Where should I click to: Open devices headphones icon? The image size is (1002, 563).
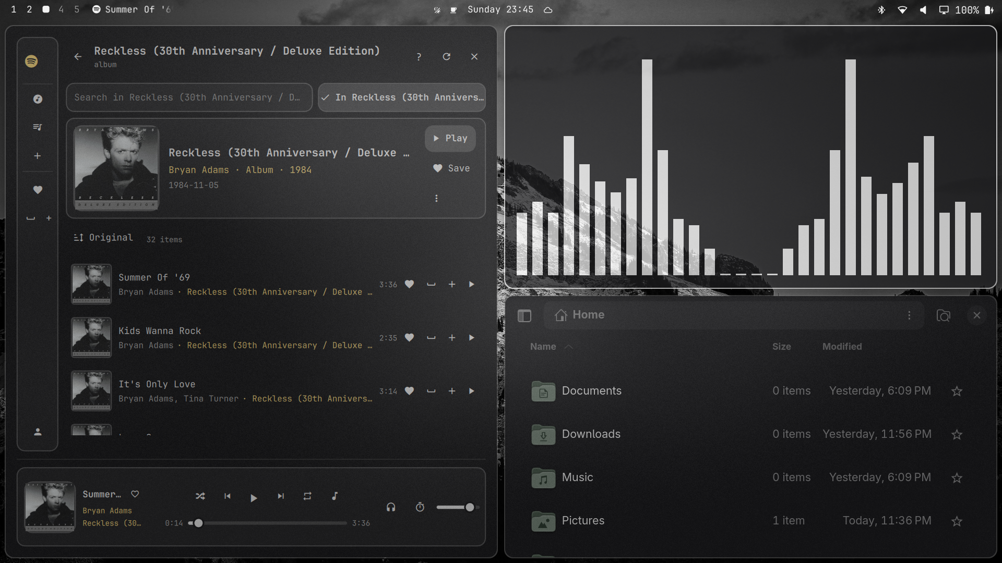click(x=391, y=507)
